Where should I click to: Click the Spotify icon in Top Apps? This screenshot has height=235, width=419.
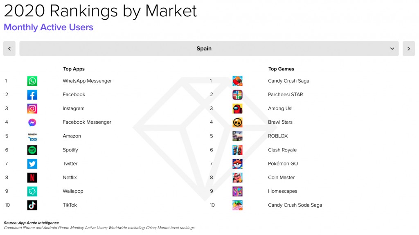coord(32,150)
